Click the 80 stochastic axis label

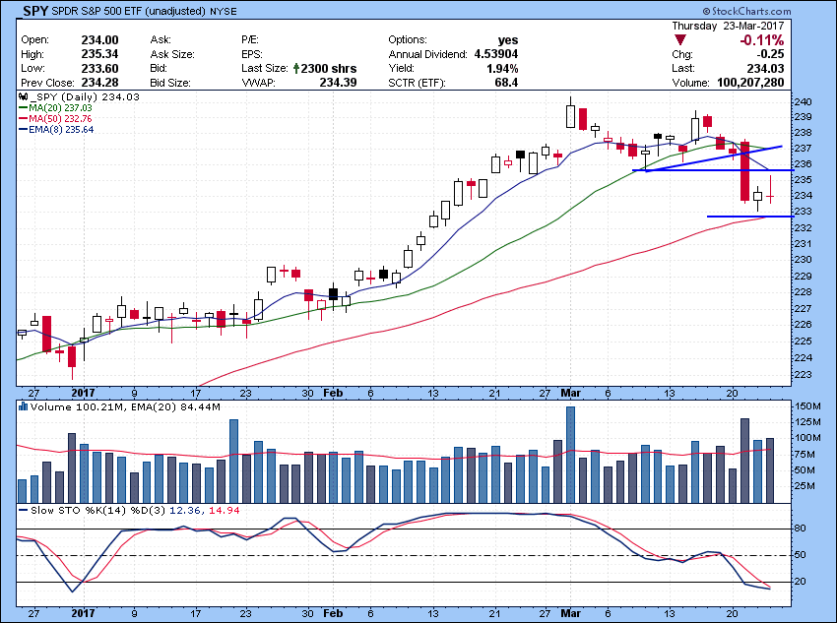tap(801, 529)
